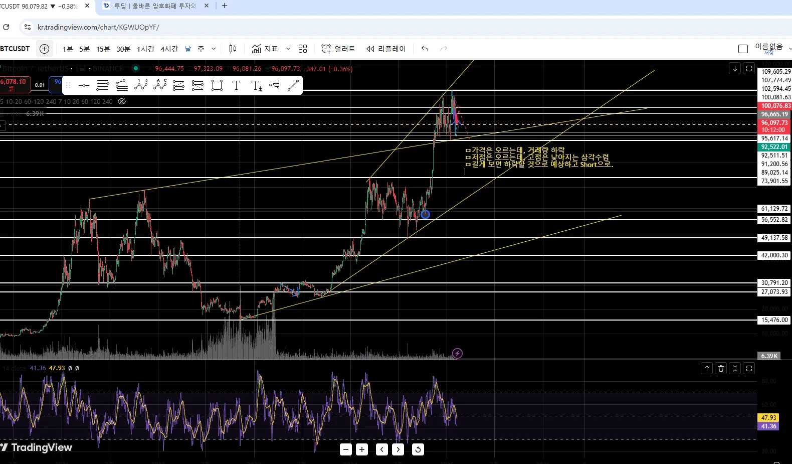Open the layout setup grid icon
This screenshot has width=792, height=464.
point(303,49)
